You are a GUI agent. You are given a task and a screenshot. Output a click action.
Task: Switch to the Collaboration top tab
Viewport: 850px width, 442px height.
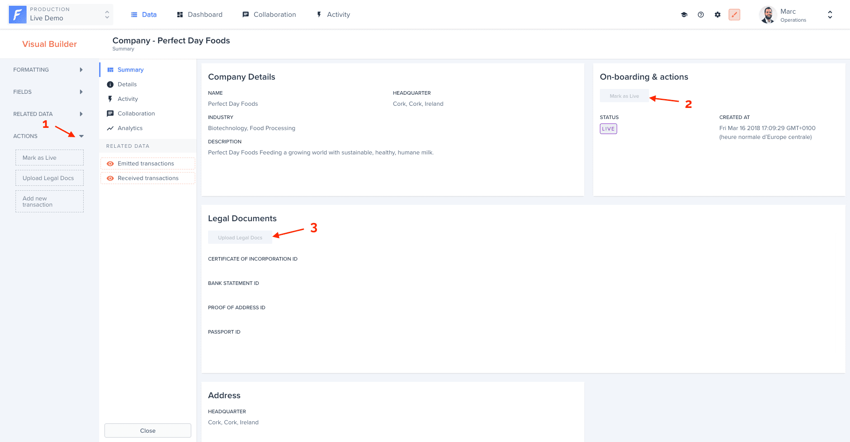point(269,15)
